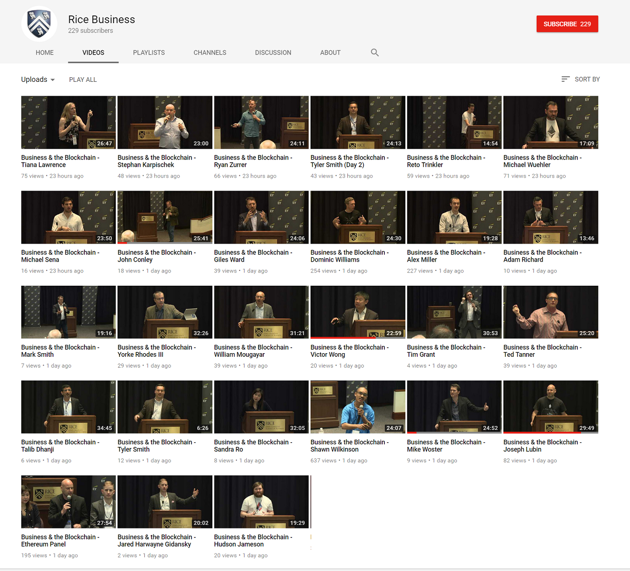Open the William Mougayar video thumbnail
630x571 pixels.
(261, 312)
